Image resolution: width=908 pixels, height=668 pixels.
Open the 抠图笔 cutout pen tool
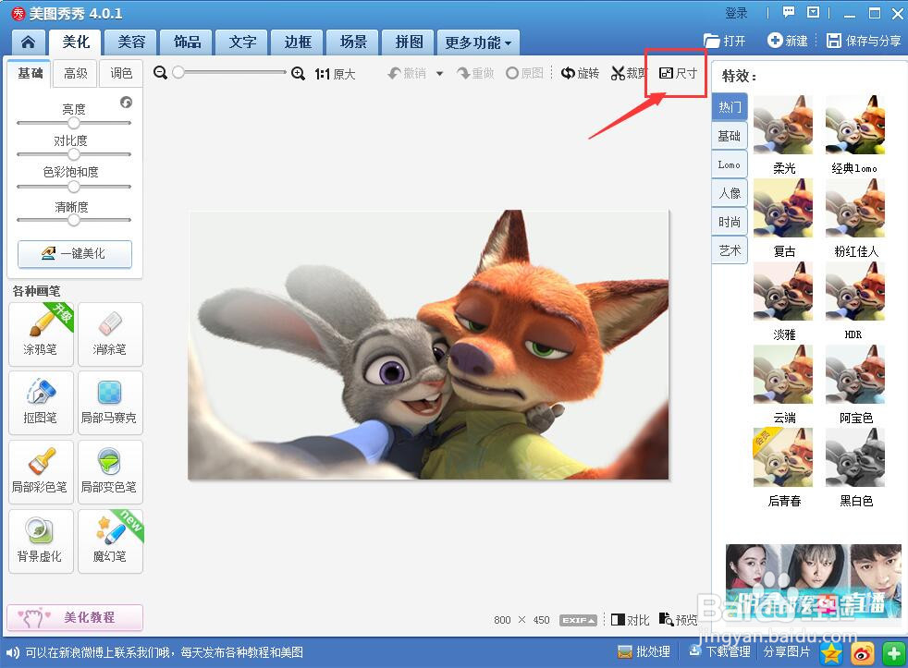[x=41, y=403]
